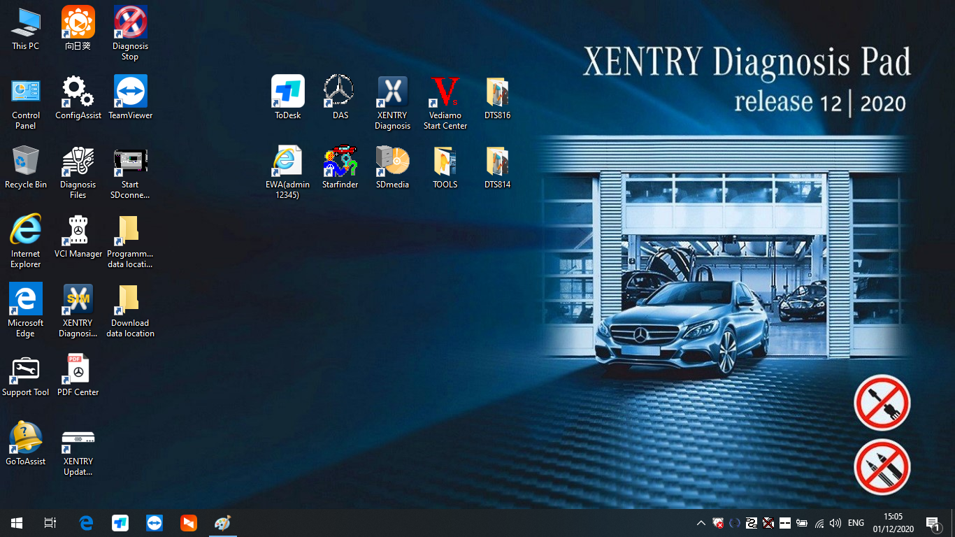Open the Recycle Bin
955x537 pixels.
point(26,167)
